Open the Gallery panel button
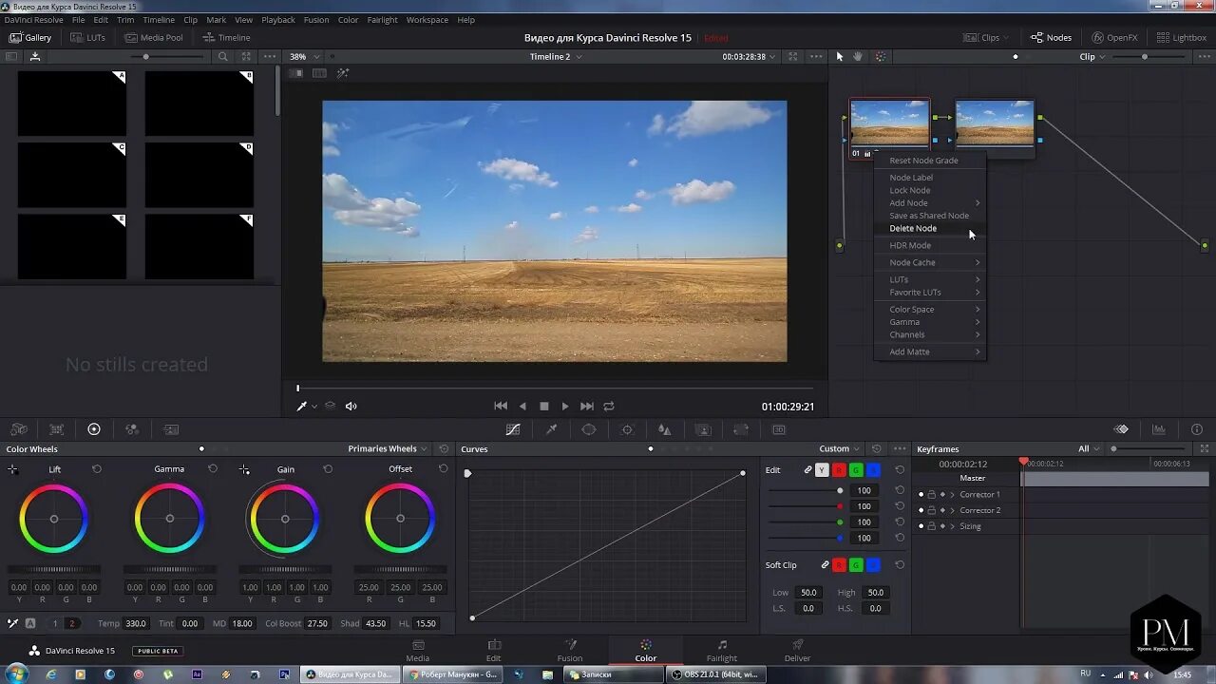 click(30, 38)
